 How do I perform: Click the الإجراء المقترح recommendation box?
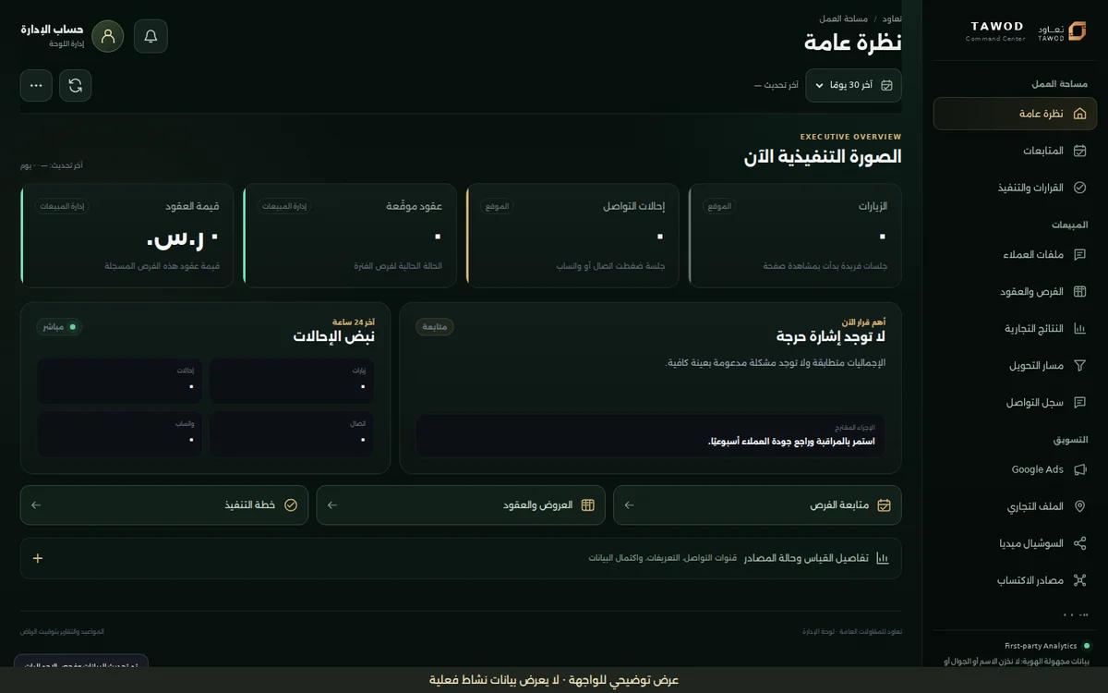(650, 434)
